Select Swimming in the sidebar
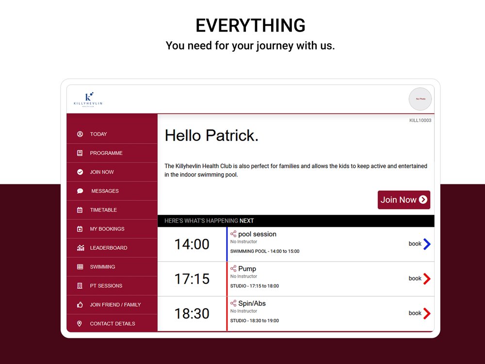This screenshot has height=364, width=485. tap(112, 266)
